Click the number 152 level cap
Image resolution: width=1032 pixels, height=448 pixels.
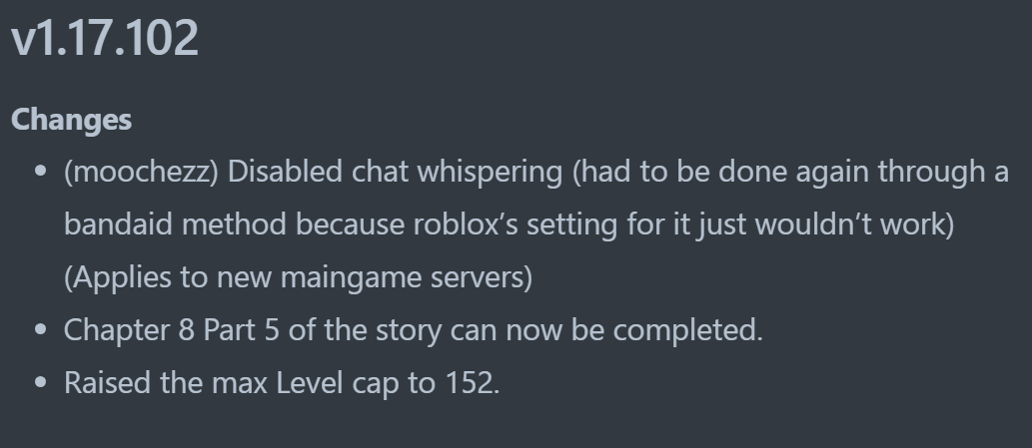click(x=470, y=382)
